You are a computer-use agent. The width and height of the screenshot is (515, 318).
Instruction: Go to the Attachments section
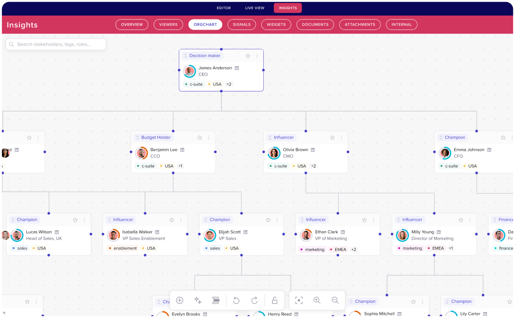click(360, 25)
